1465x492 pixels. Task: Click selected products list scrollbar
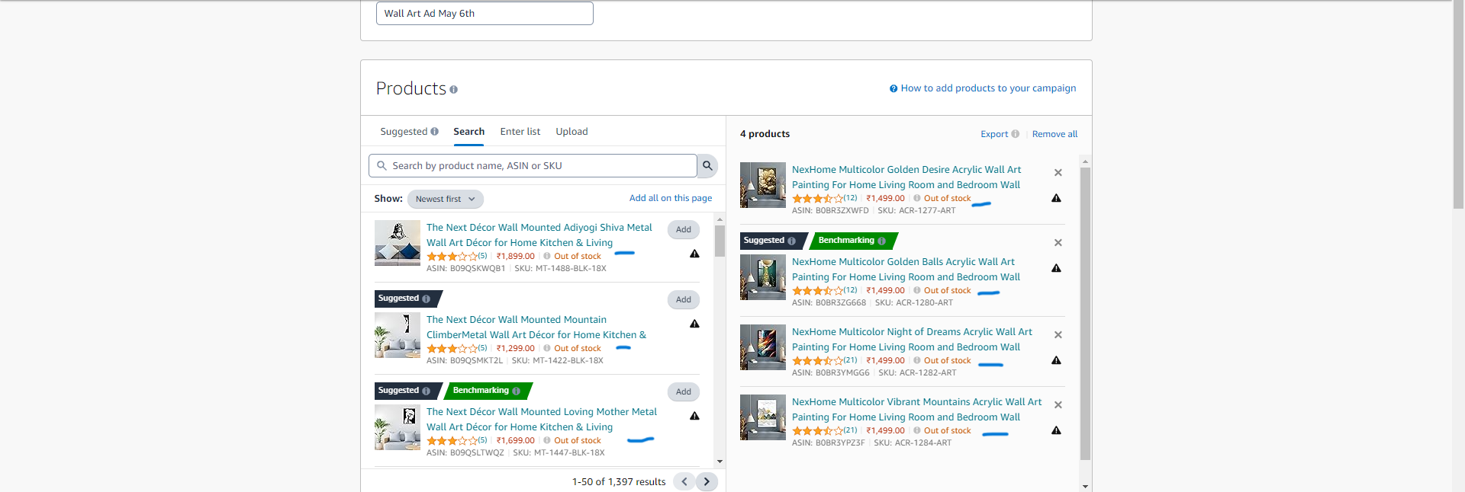point(1085,314)
